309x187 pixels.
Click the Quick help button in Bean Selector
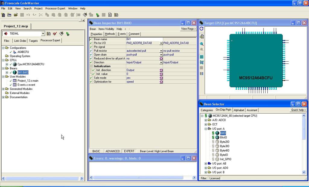(298, 110)
